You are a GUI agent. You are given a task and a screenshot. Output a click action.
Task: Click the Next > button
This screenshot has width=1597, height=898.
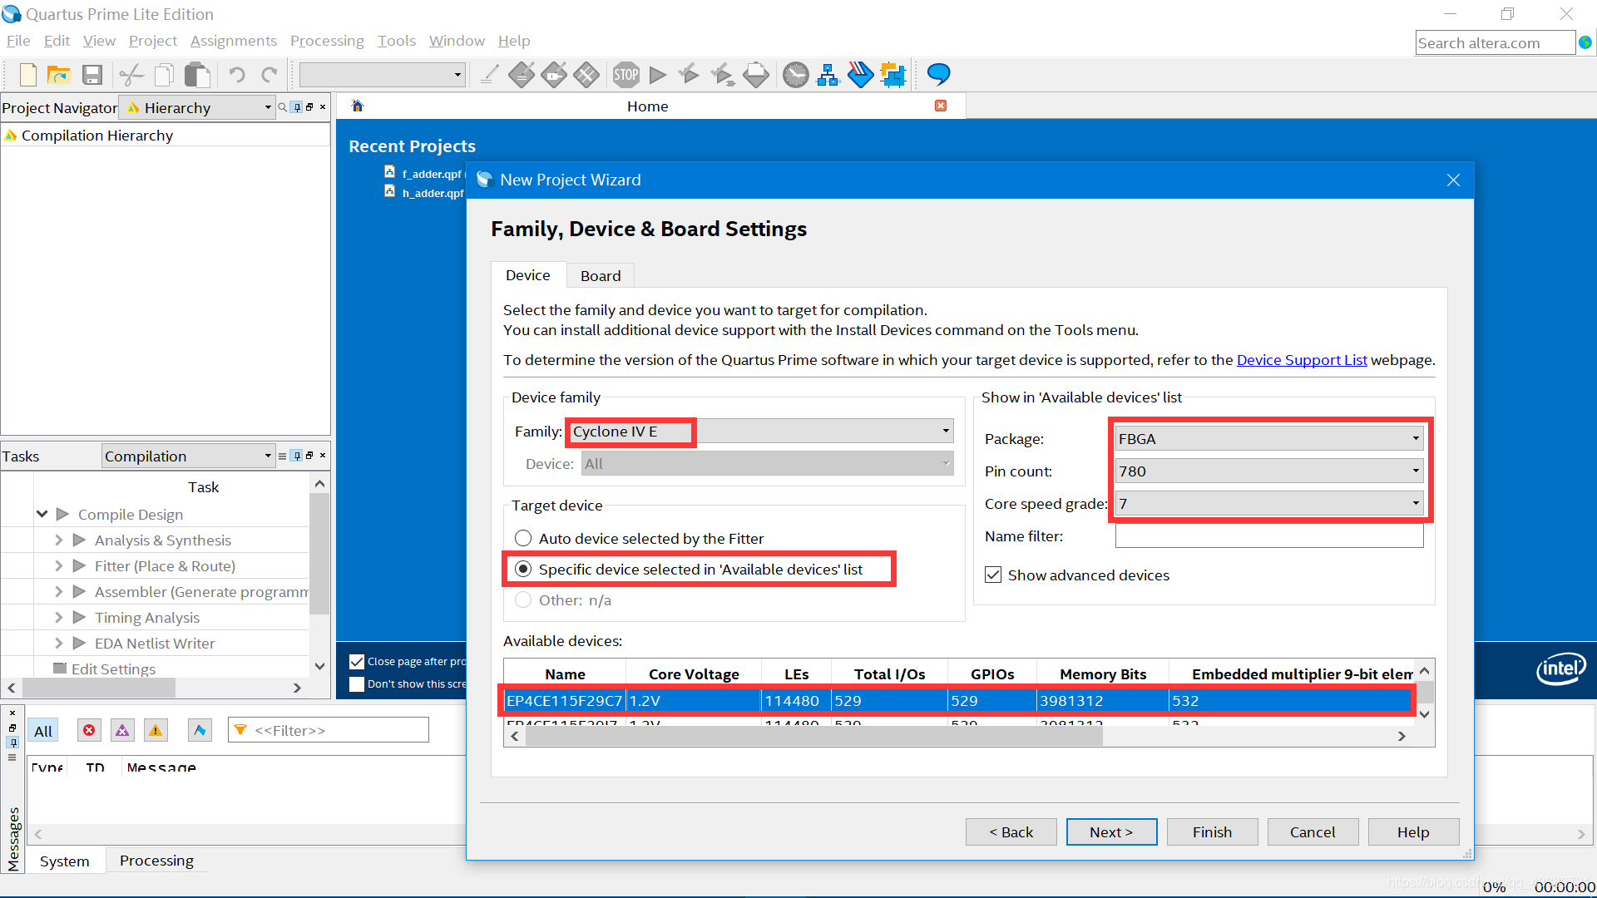click(x=1110, y=831)
